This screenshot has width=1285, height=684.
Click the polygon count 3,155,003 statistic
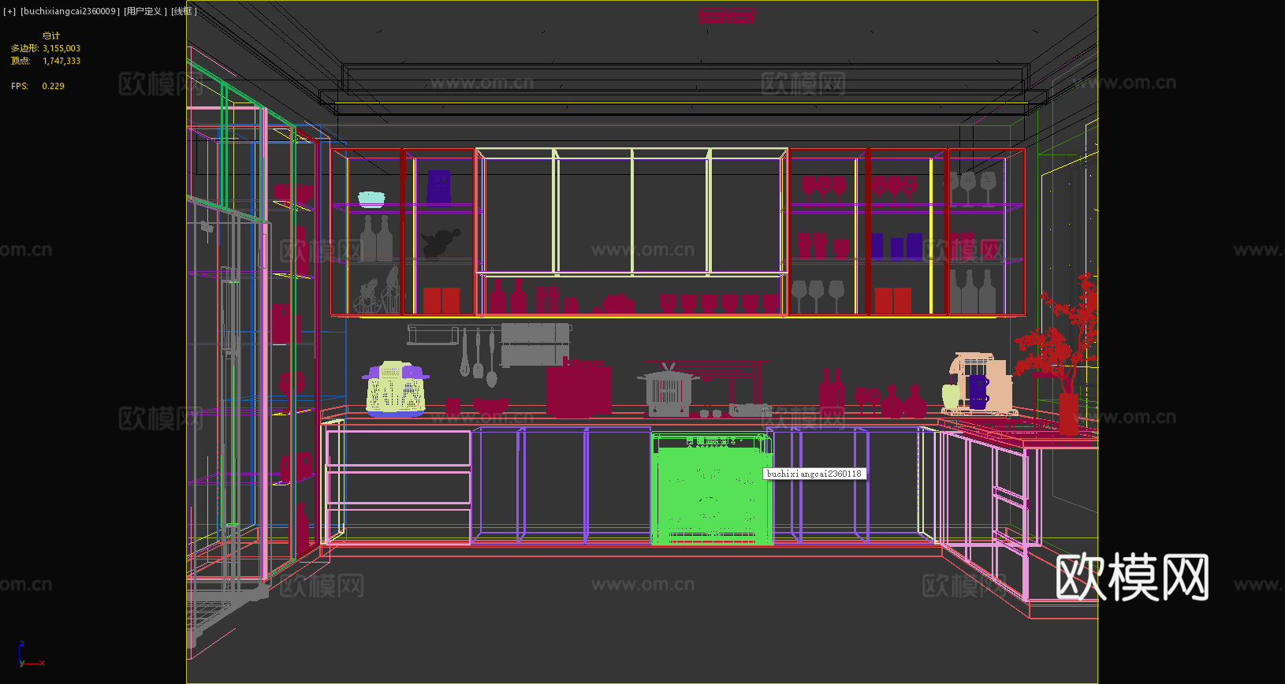(61, 48)
